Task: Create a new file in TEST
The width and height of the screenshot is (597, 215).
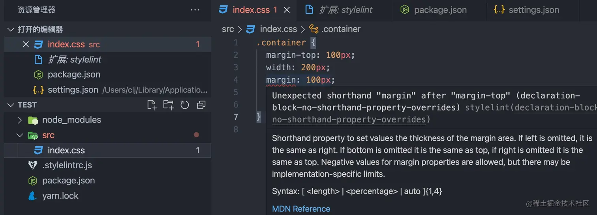Action: 152,105
